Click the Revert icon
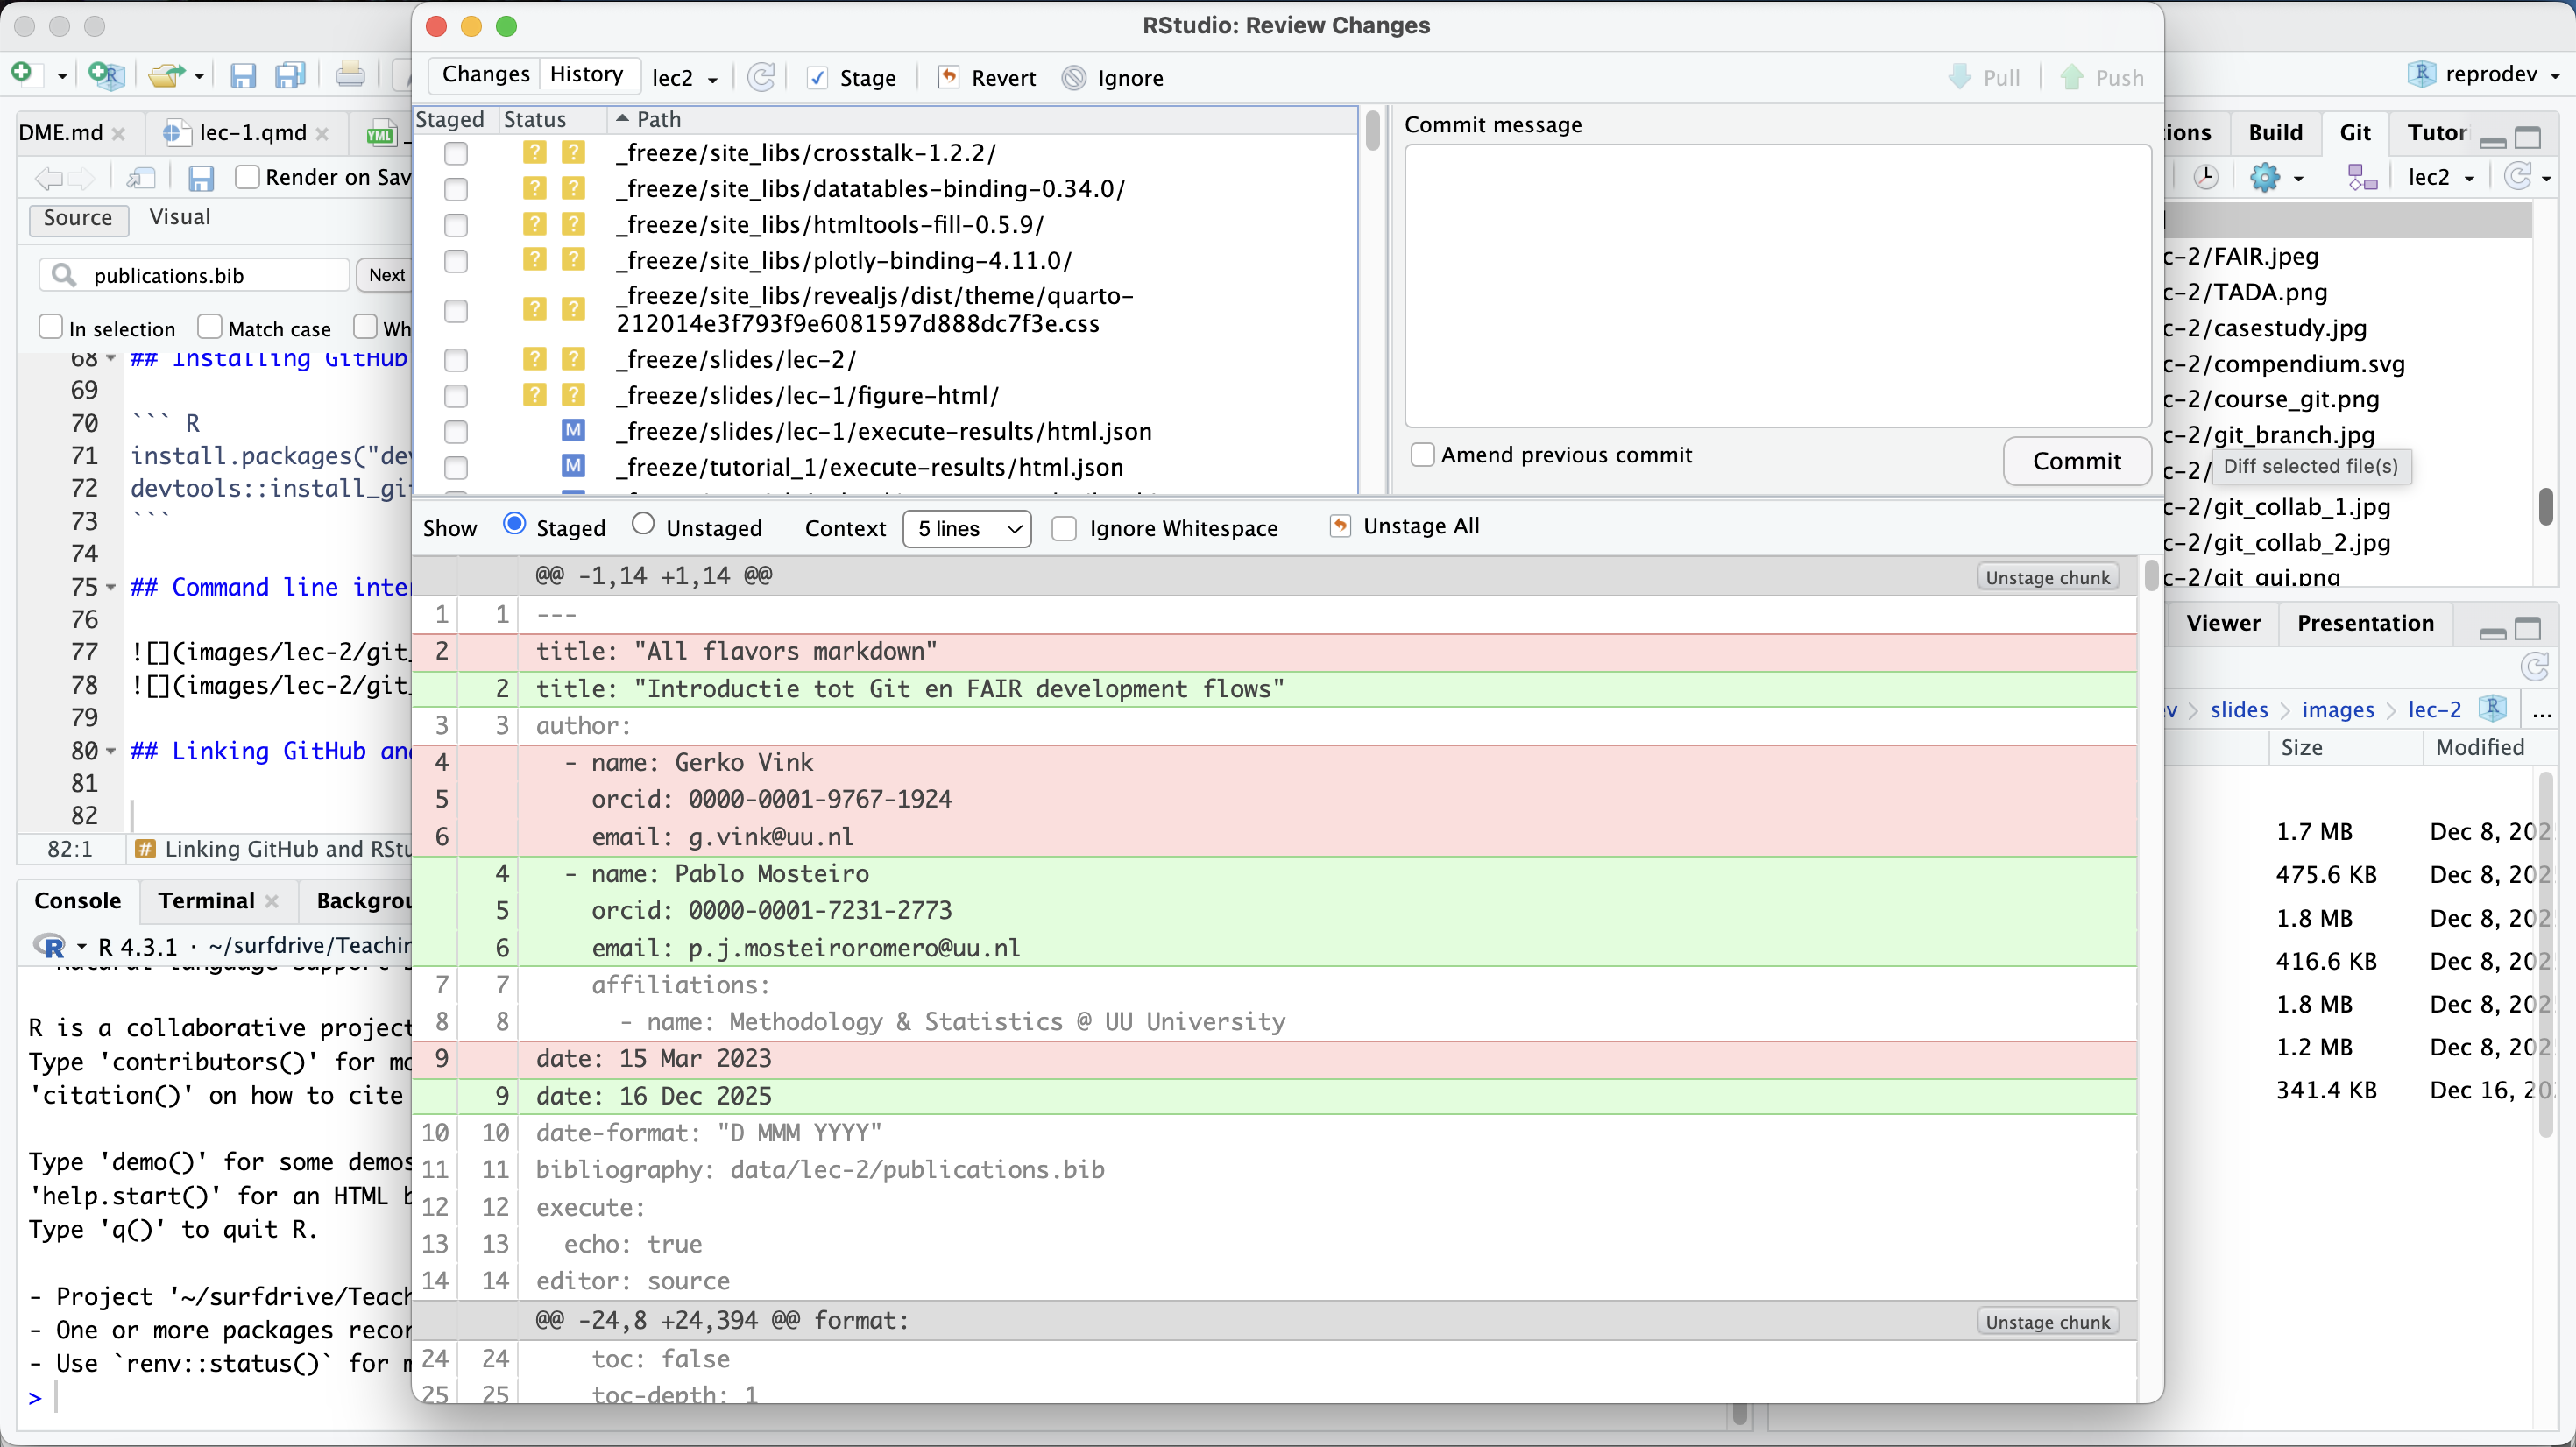This screenshot has height=1447, width=2576. [948, 77]
